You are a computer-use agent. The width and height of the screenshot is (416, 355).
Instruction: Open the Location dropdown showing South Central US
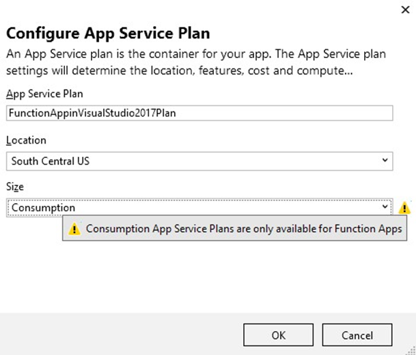[199, 161]
